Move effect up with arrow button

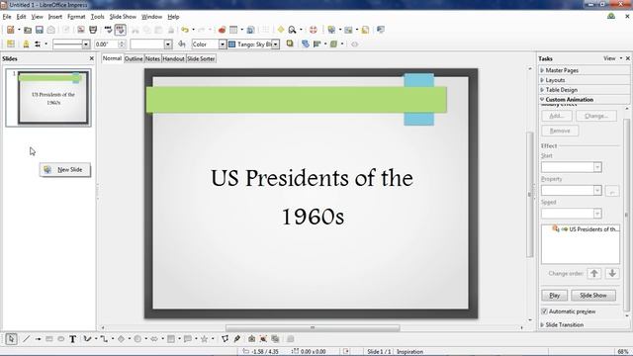tap(593, 273)
